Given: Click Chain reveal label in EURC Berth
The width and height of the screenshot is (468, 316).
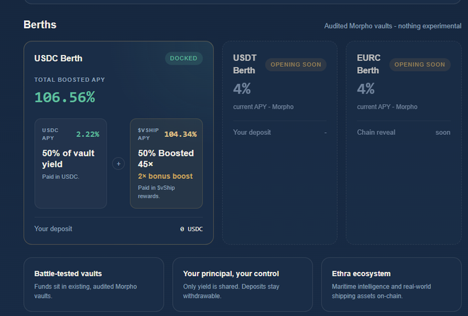Looking at the screenshot, I should coord(376,132).
